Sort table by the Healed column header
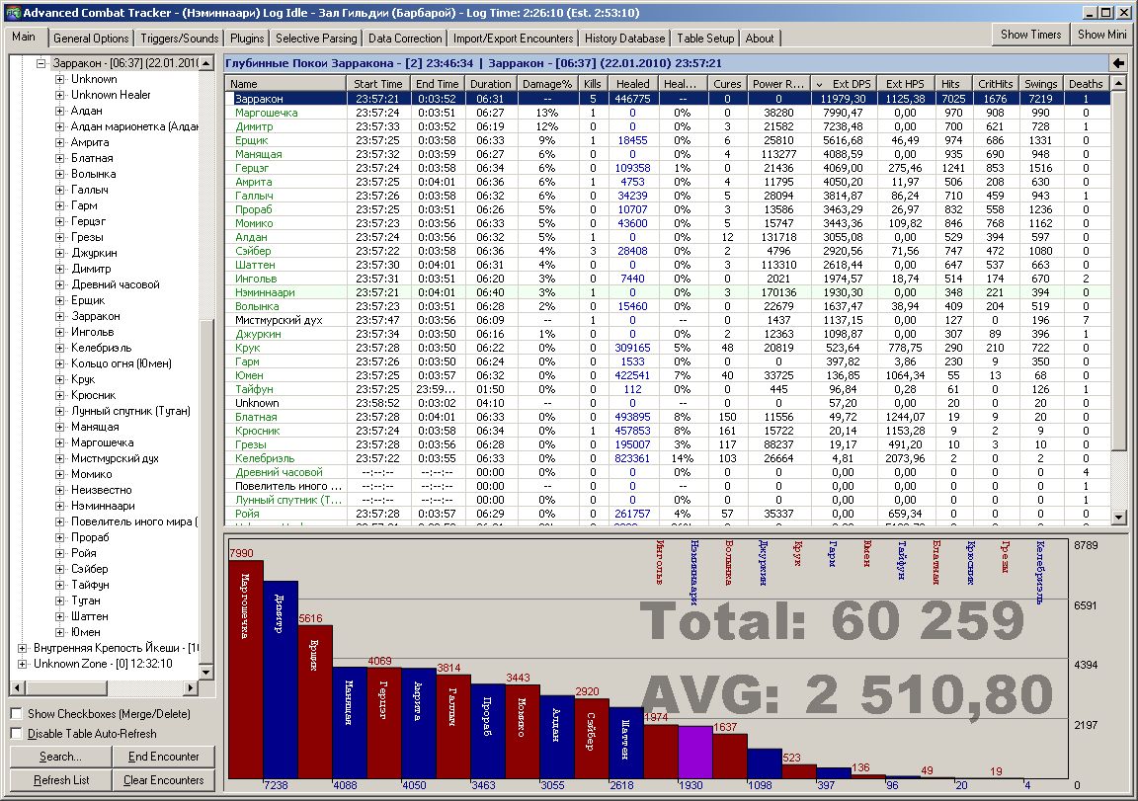The image size is (1138, 801). tap(633, 84)
